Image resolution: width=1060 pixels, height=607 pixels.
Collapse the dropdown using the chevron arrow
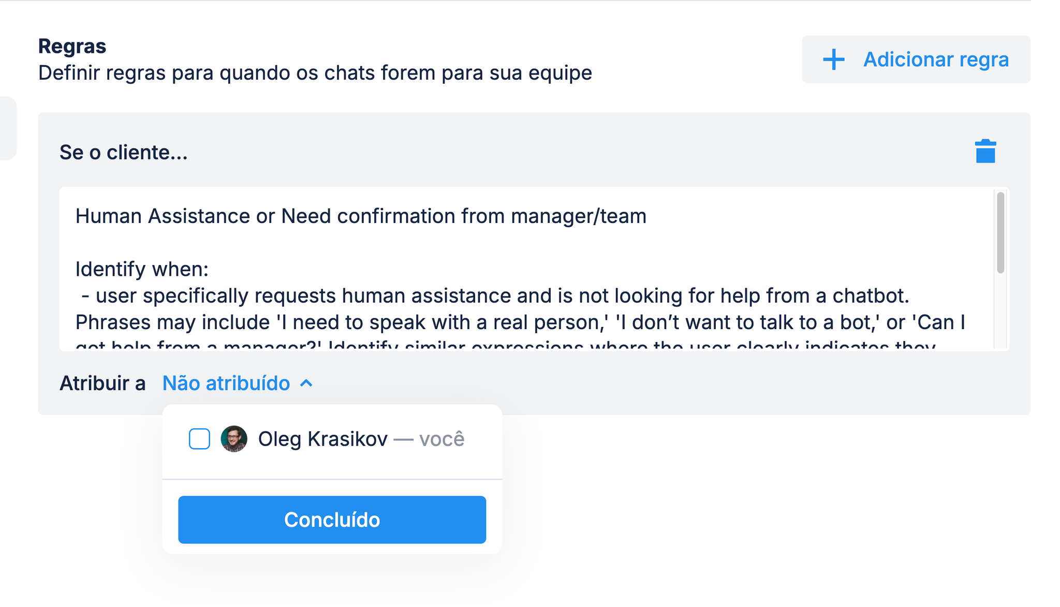coord(306,383)
